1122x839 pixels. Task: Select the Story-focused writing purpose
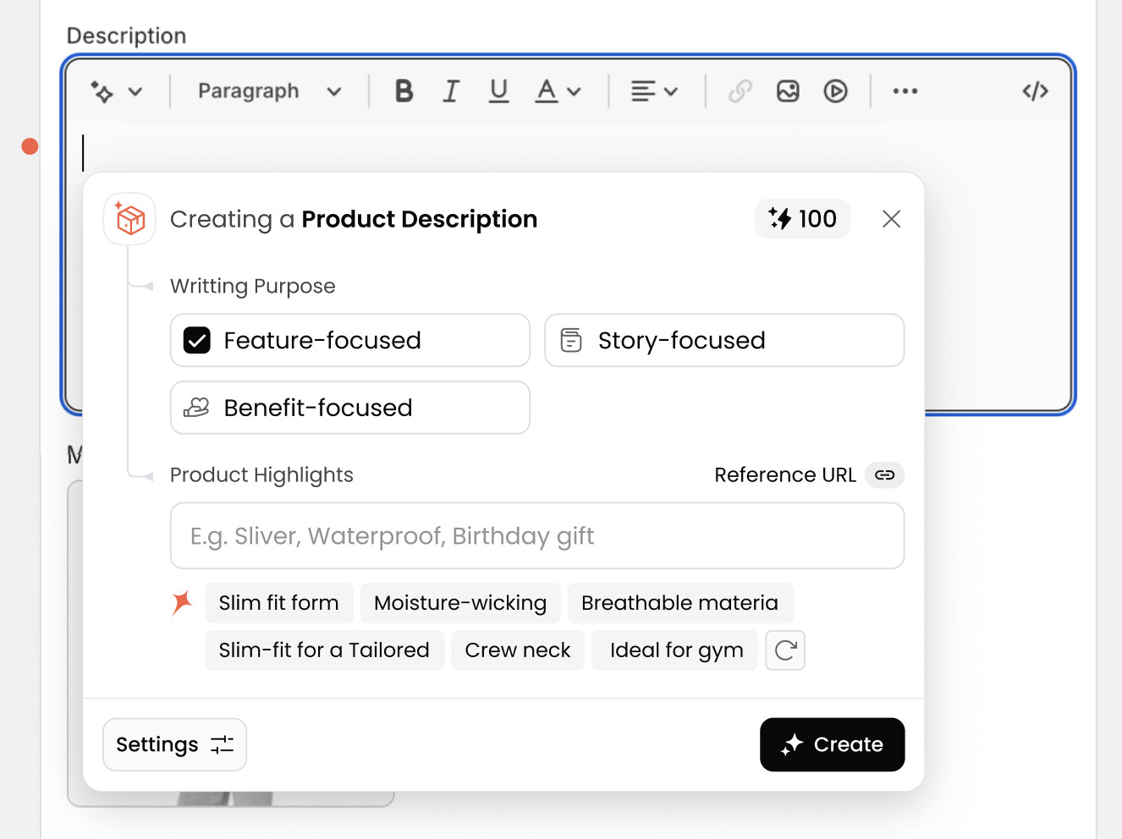(x=724, y=340)
